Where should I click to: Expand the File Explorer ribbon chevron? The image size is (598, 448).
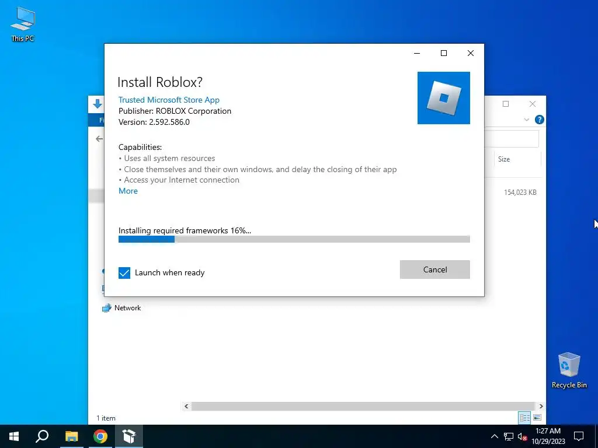tap(526, 120)
